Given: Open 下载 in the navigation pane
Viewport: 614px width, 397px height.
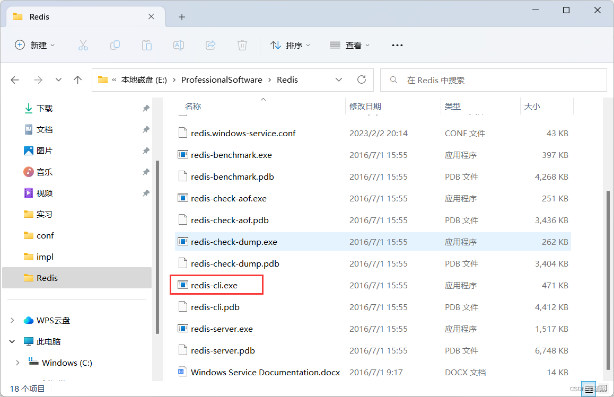Looking at the screenshot, I should 44,108.
